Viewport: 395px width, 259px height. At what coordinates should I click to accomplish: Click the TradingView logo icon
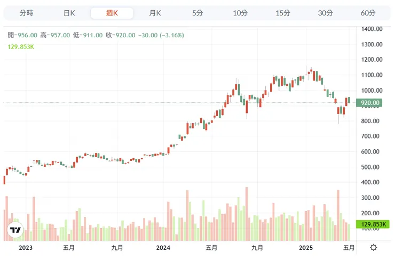(x=15, y=230)
